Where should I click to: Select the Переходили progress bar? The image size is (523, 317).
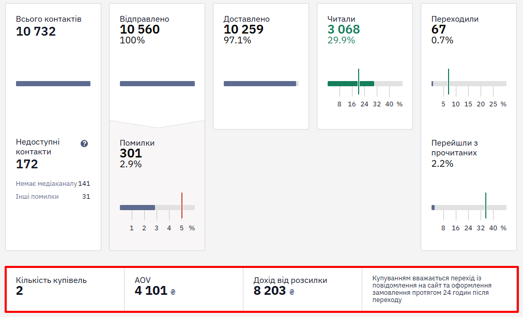pyautogui.click(x=469, y=84)
